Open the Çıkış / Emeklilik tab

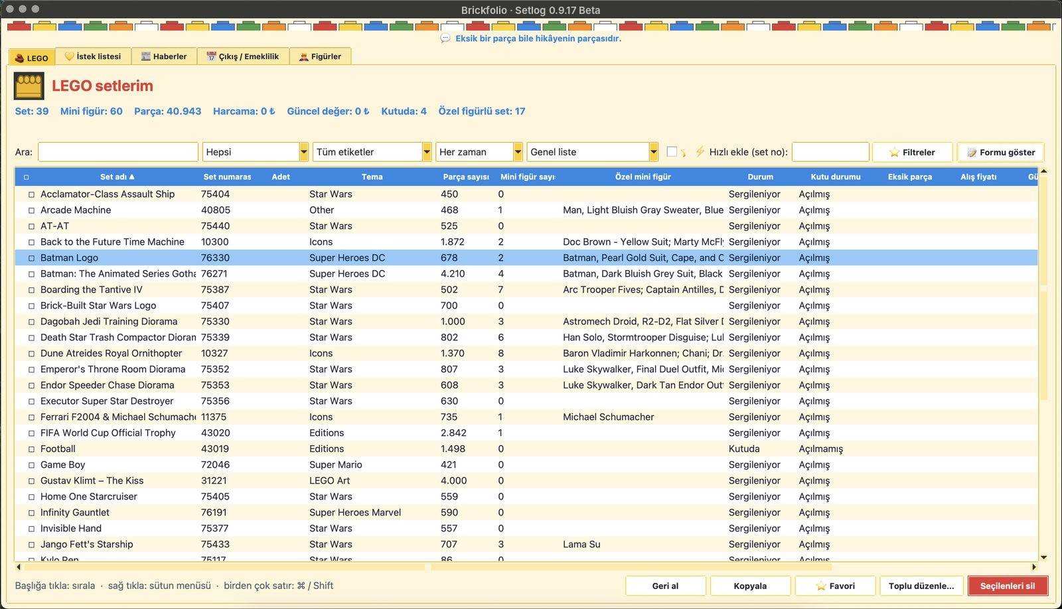coord(243,56)
